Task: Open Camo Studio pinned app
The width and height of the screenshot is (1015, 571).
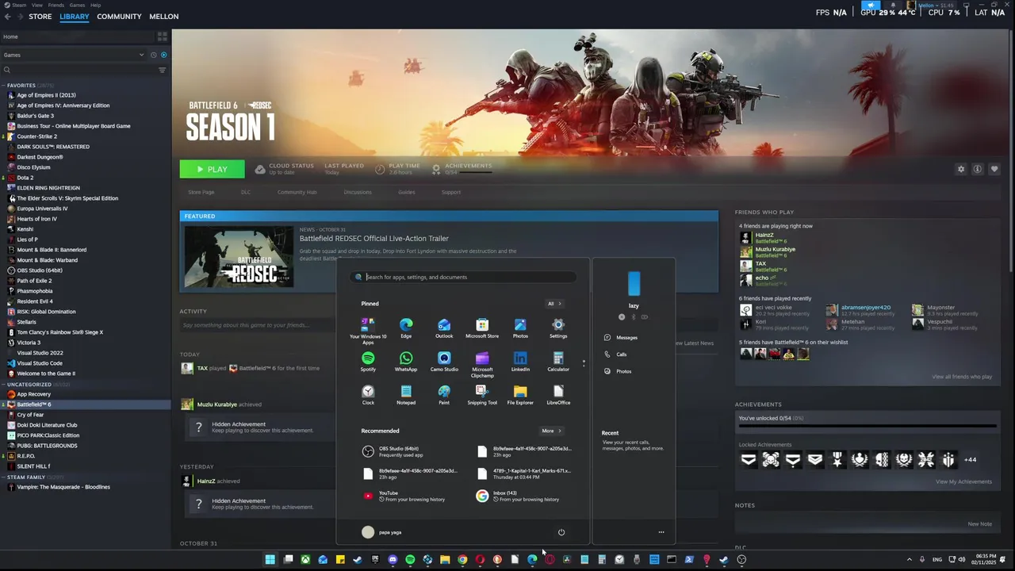Action: [444, 361]
